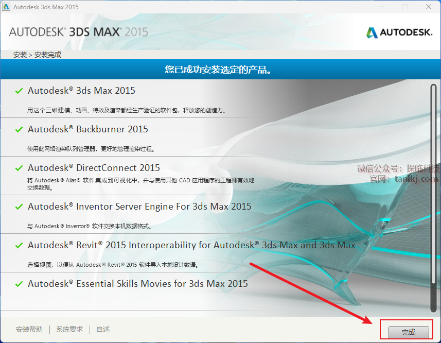
Task: Click the description 用这个三维建模、动画、特效
Action: [x=127, y=110]
